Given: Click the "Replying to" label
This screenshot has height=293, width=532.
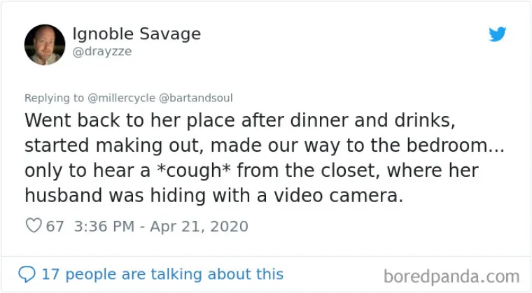Looking at the screenshot, I should (x=53, y=98).
